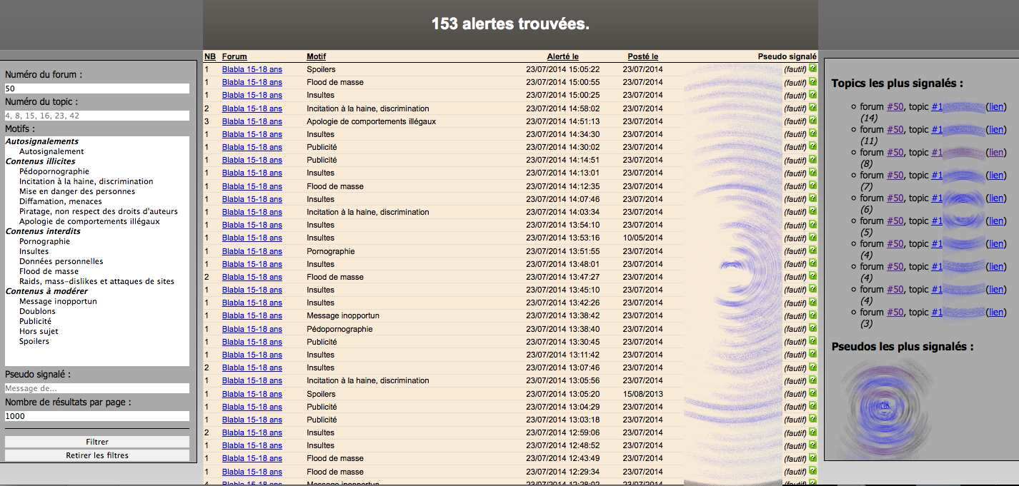Image resolution: width=1019 pixels, height=486 pixels.
Task: Select 'Autosignalement' option in Motifs list
Action: click(51, 151)
